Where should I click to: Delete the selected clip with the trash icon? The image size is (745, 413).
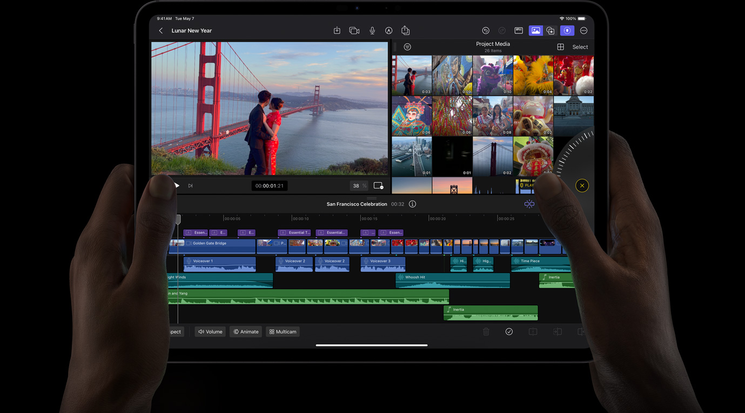tap(486, 331)
